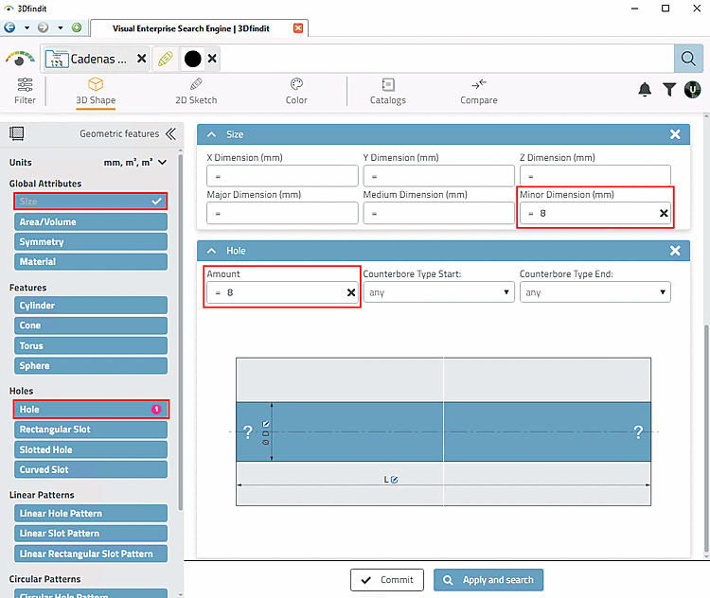The width and height of the screenshot is (710, 598).
Task: Click the black color swatch filter chip
Action: coord(193,59)
